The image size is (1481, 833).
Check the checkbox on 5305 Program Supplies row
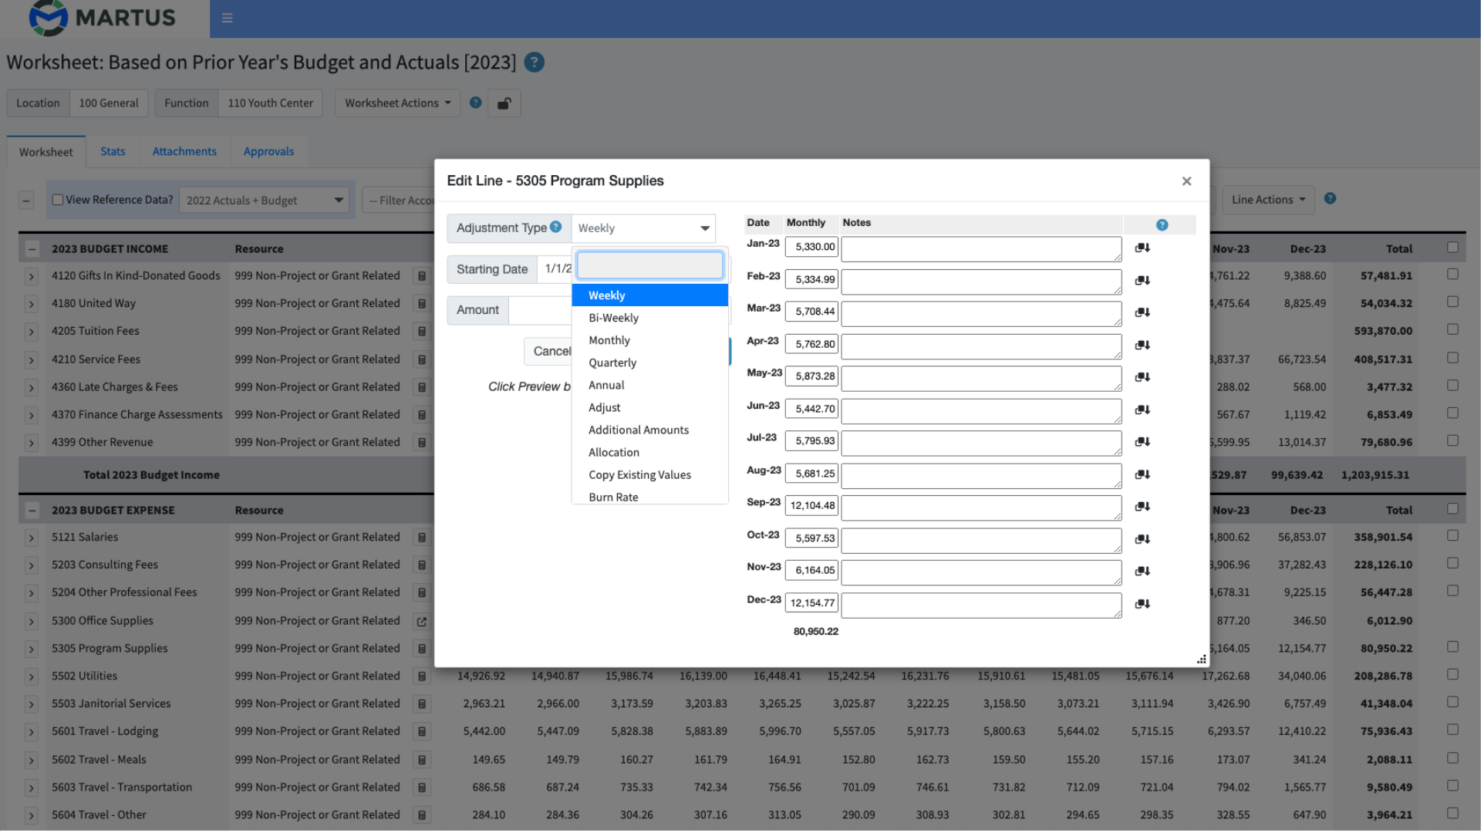click(x=1453, y=648)
